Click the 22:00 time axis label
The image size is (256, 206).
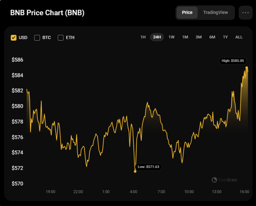78,191
